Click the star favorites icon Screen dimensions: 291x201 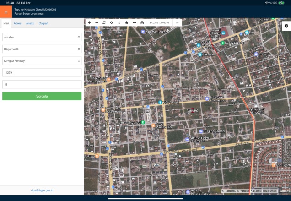(126, 22)
